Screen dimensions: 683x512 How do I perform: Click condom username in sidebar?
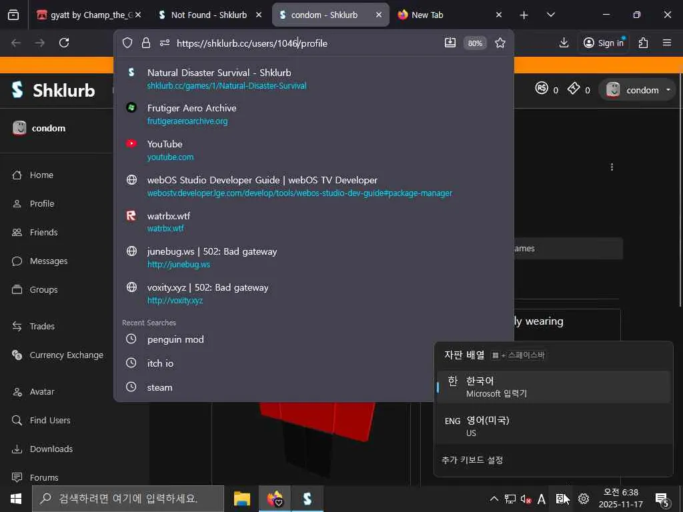(x=48, y=128)
